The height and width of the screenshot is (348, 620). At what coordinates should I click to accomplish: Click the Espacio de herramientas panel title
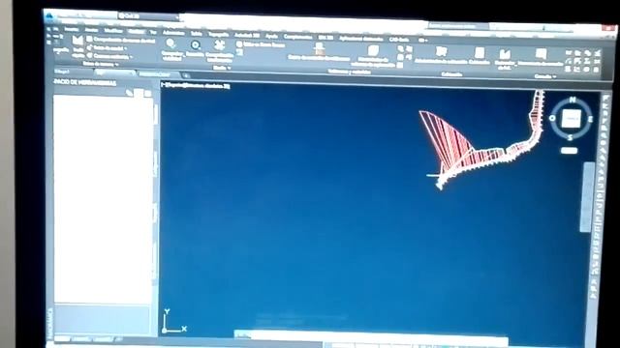85,82
